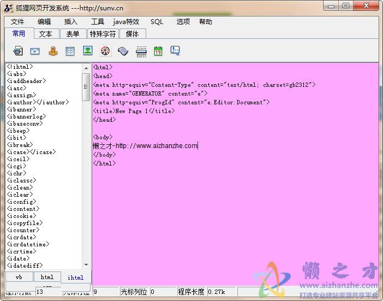
Task: Select <ibit> in the tag list
Action: [x=16, y=138]
